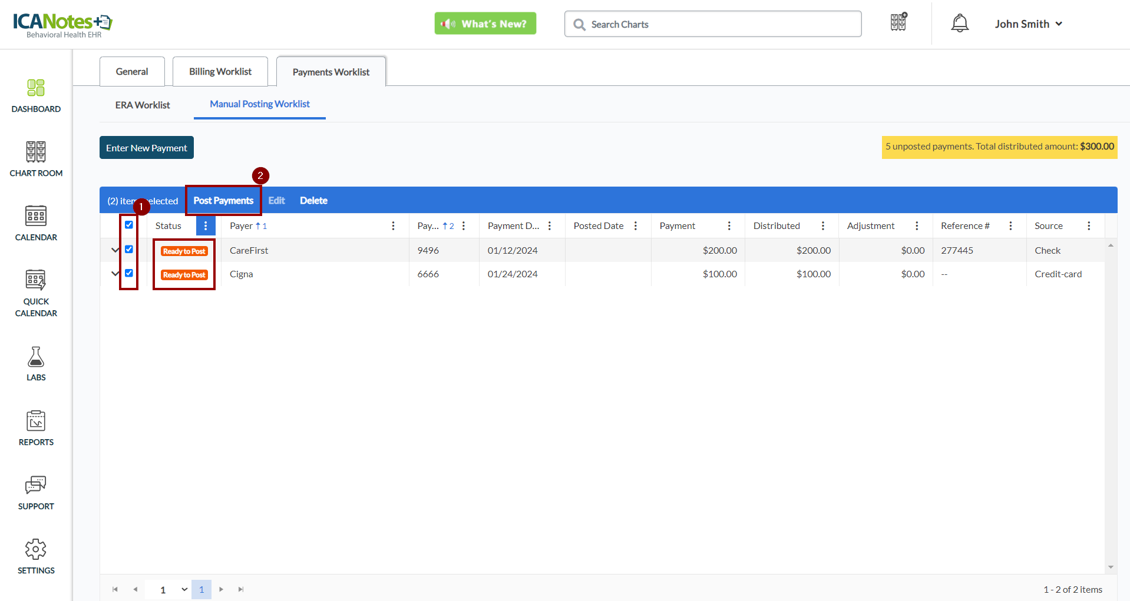1130x601 pixels.
Task: Switch to the ERA Worklist subtab
Action: (x=143, y=105)
